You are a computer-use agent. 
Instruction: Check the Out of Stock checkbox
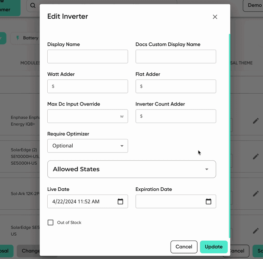pyautogui.click(x=51, y=223)
